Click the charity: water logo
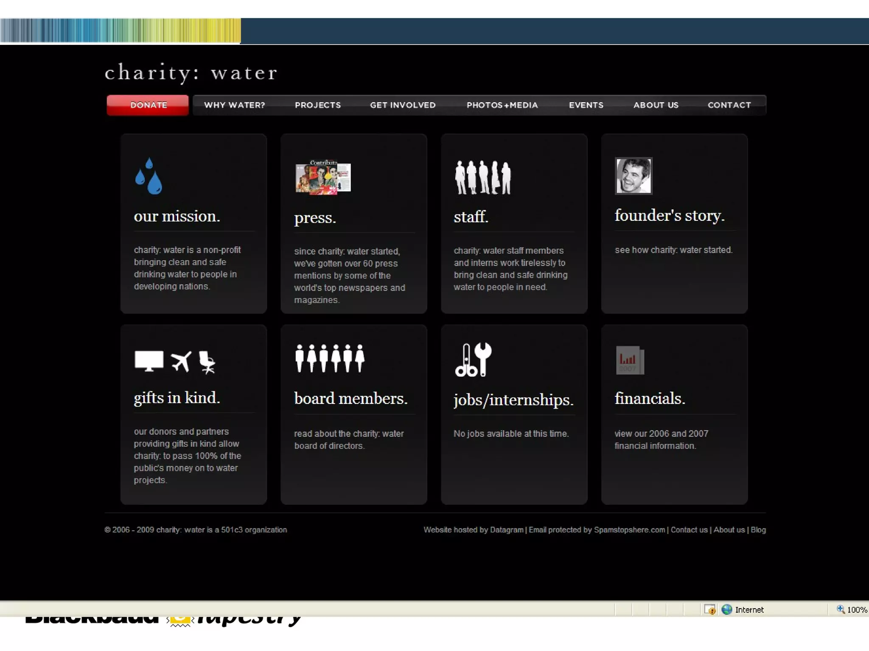869x651 pixels. 191,72
